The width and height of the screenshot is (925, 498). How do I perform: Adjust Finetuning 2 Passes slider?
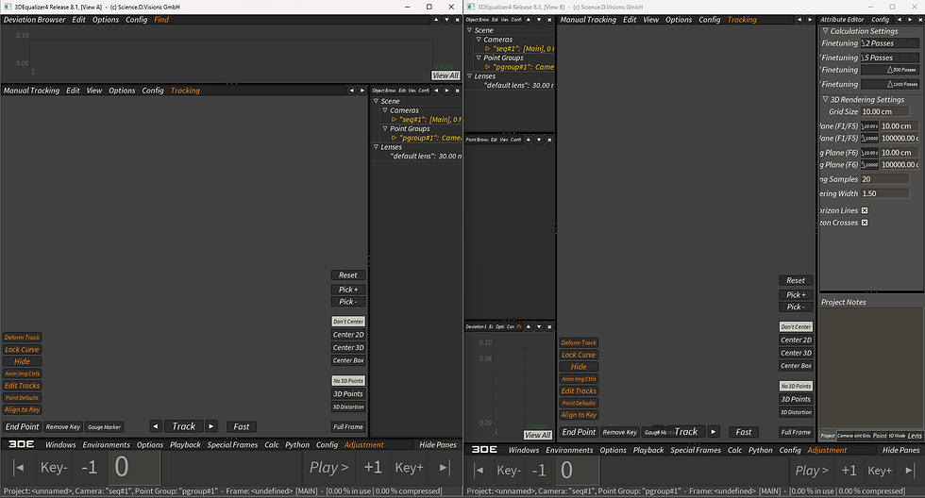pos(889,43)
